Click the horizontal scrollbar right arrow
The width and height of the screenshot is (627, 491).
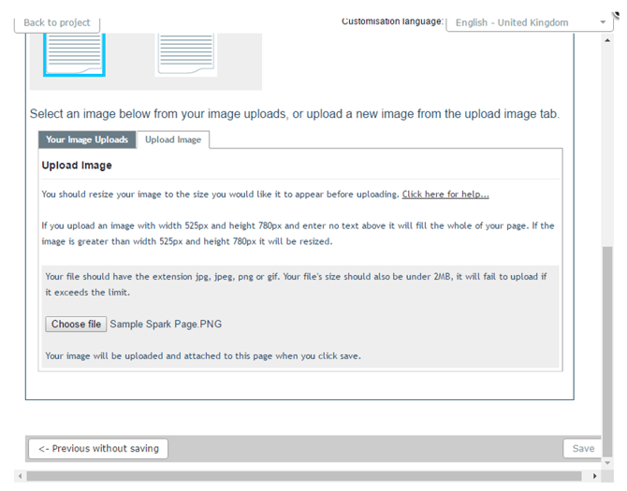pyautogui.click(x=596, y=476)
